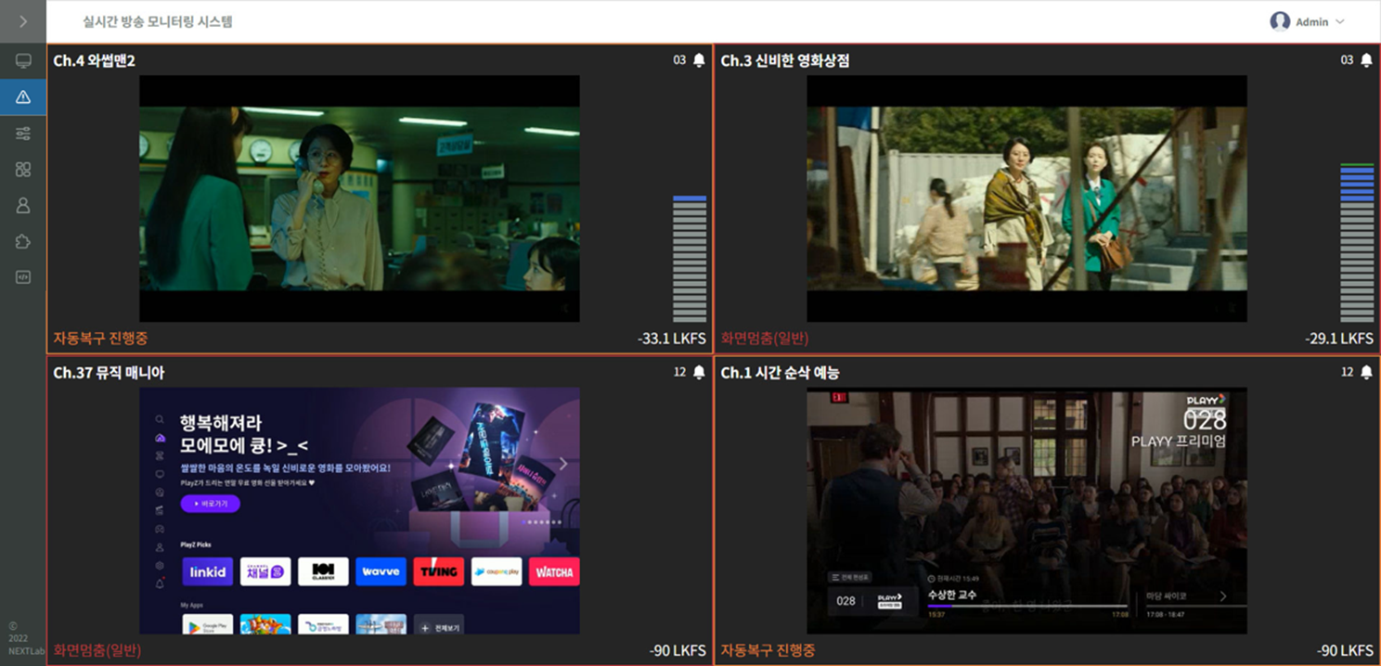Click the -29.1 LKFS loudness value
1381x666 pixels.
(x=1339, y=339)
